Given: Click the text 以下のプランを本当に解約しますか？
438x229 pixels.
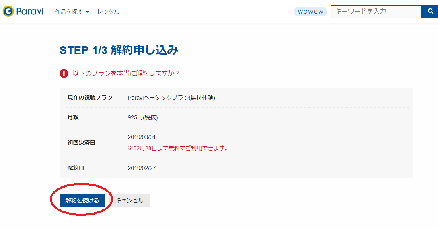Looking at the screenshot, I should (126, 74).
